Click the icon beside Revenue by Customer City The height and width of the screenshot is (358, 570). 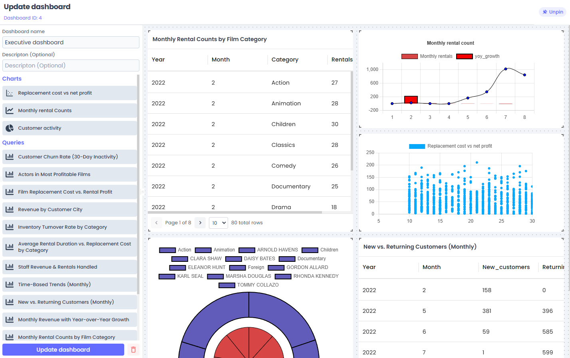[9, 209]
